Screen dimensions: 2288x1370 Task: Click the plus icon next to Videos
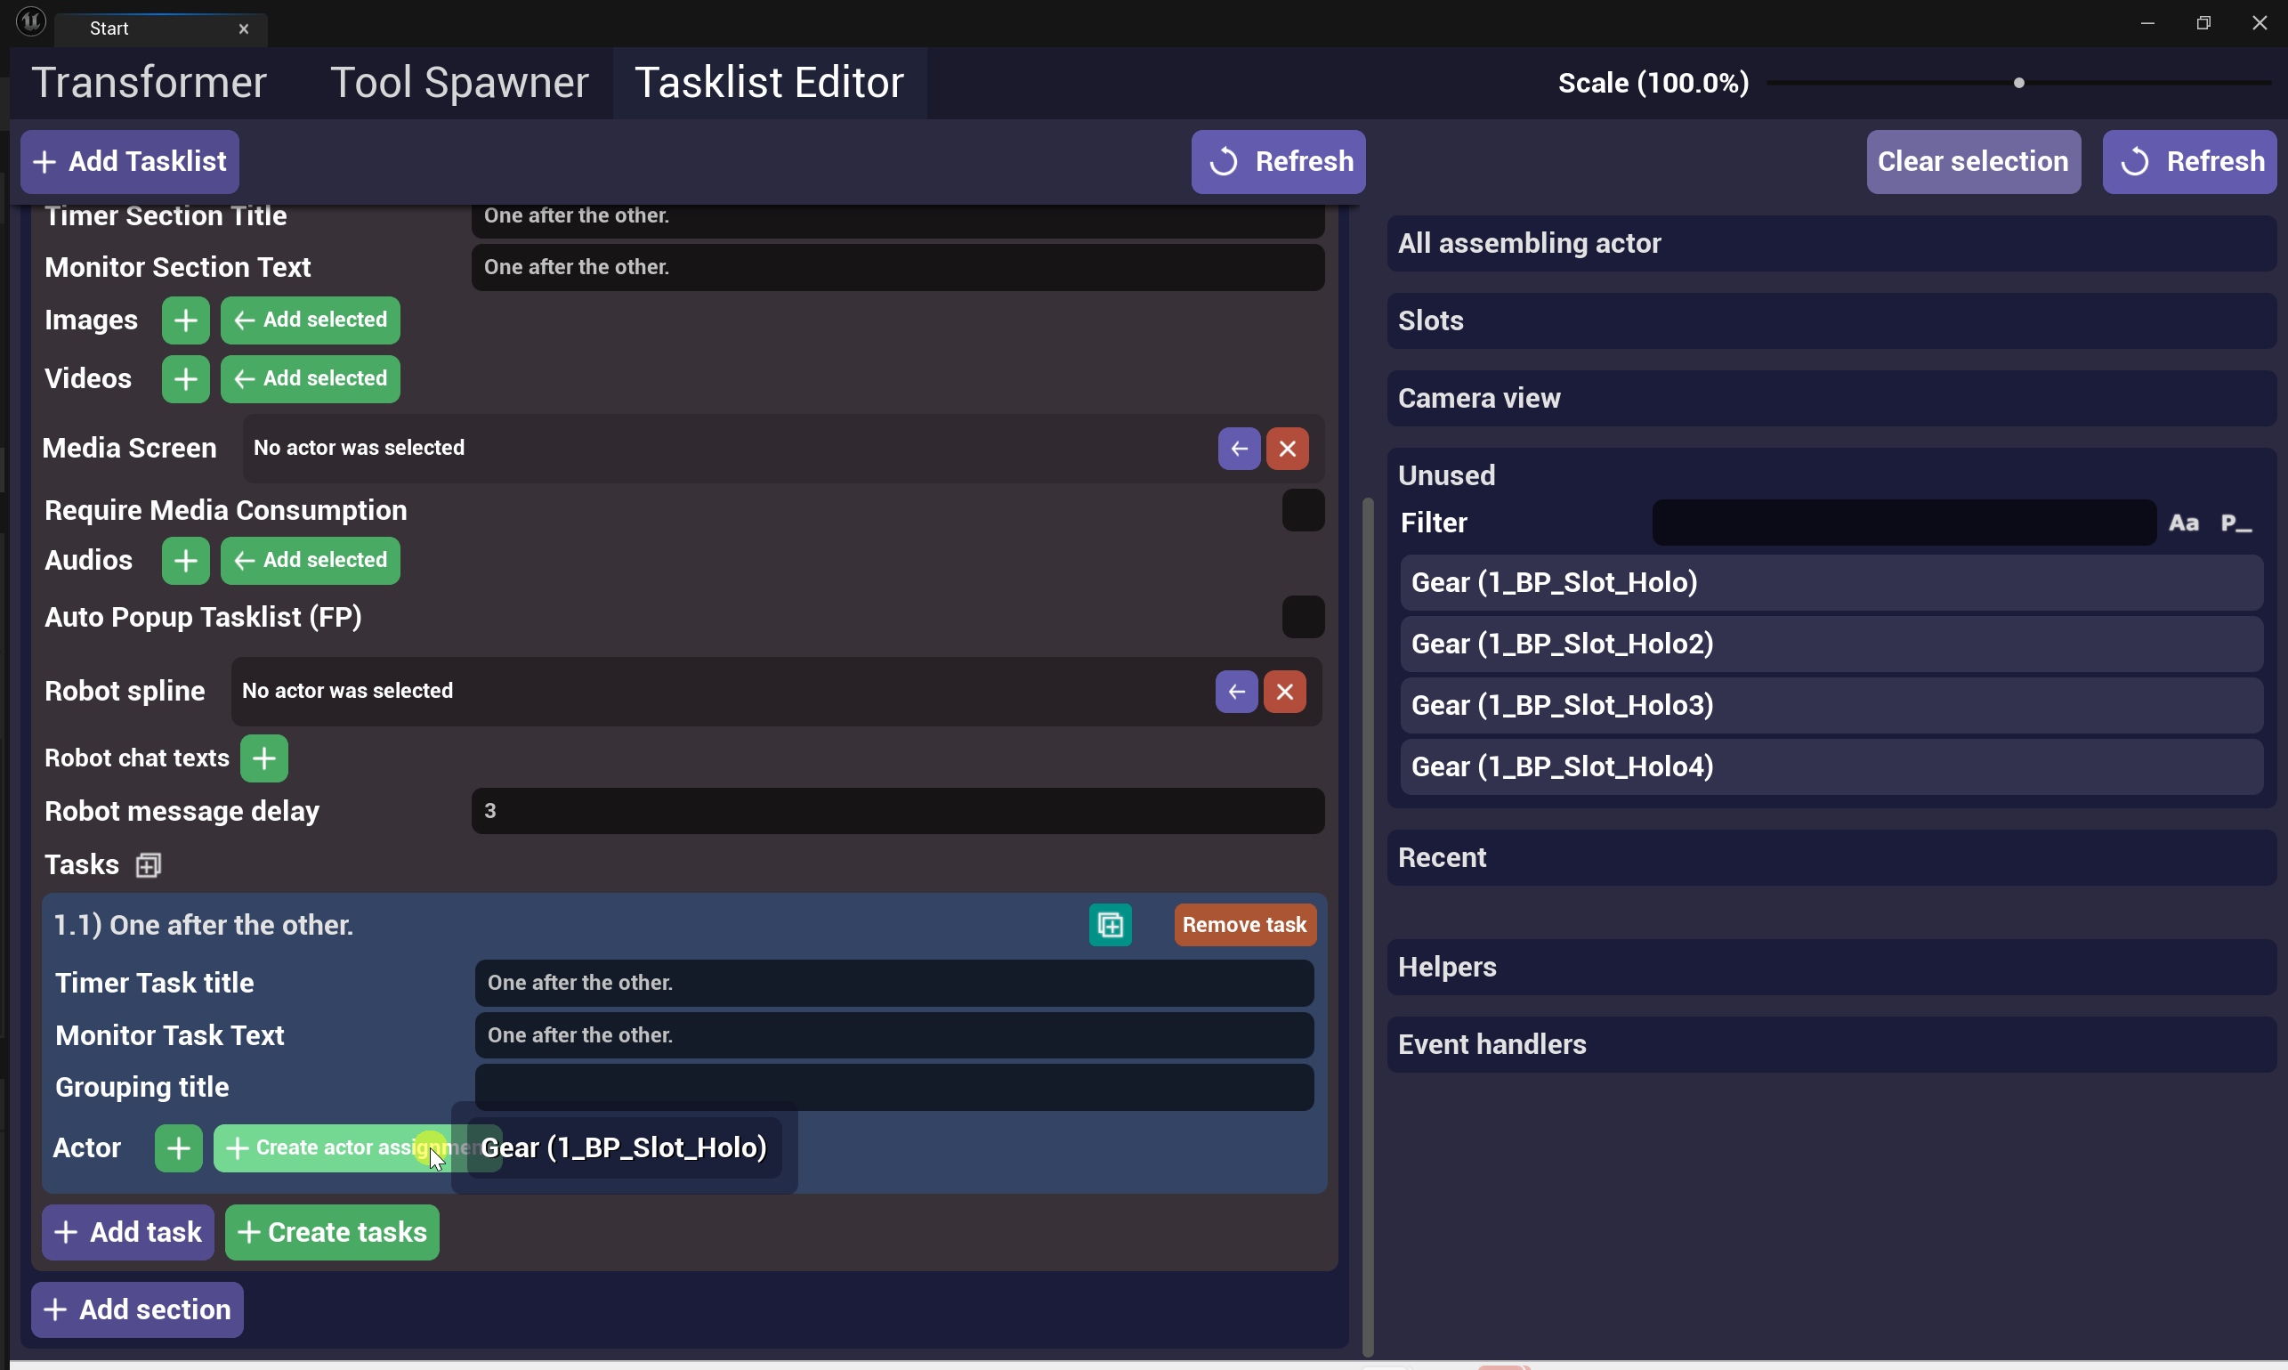pyautogui.click(x=185, y=379)
